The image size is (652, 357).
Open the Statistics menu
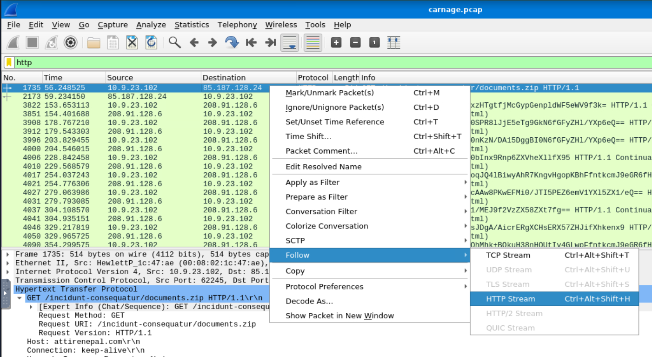(x=191, y=25)
